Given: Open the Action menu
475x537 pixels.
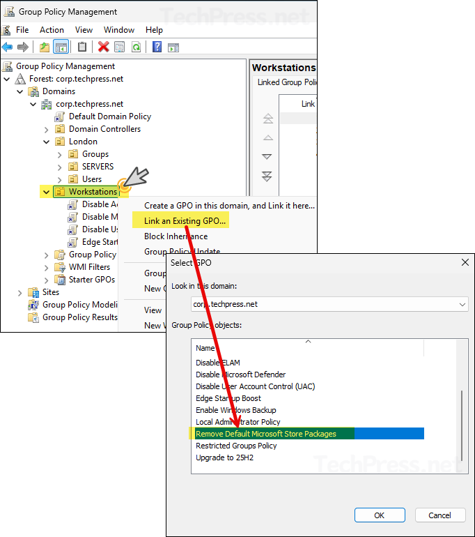Looking at the screenshot, I should (x=52, y=30).
